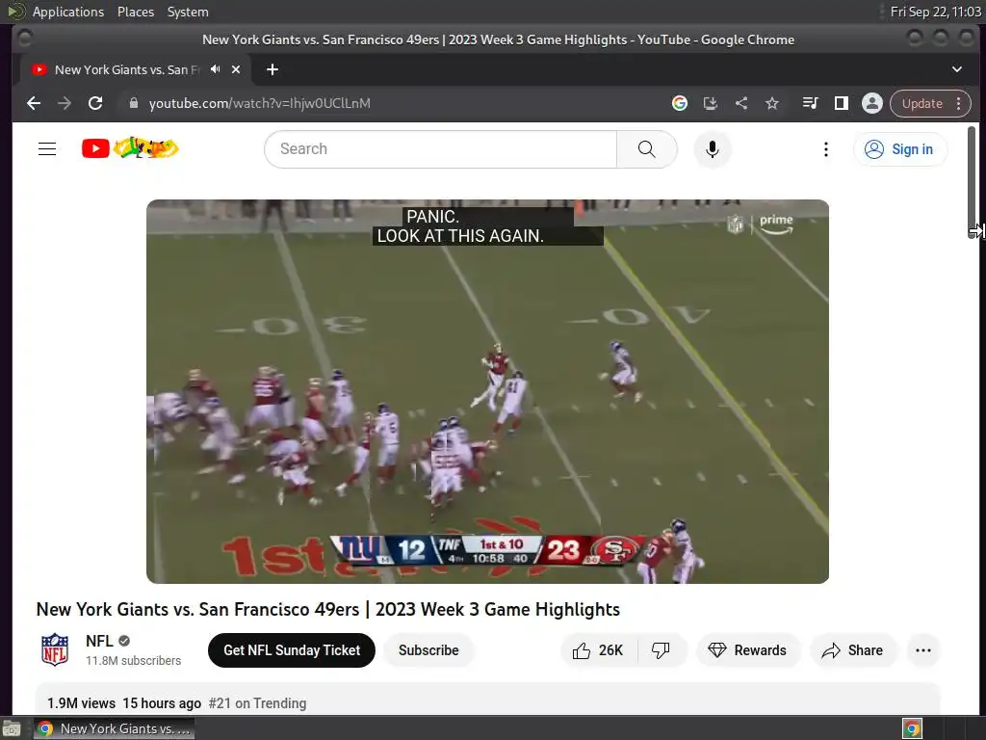Image resolution: width=986 pixels, height=740 pixels.
Task: Expand the tab search chevron
Action: coord(956,69)
